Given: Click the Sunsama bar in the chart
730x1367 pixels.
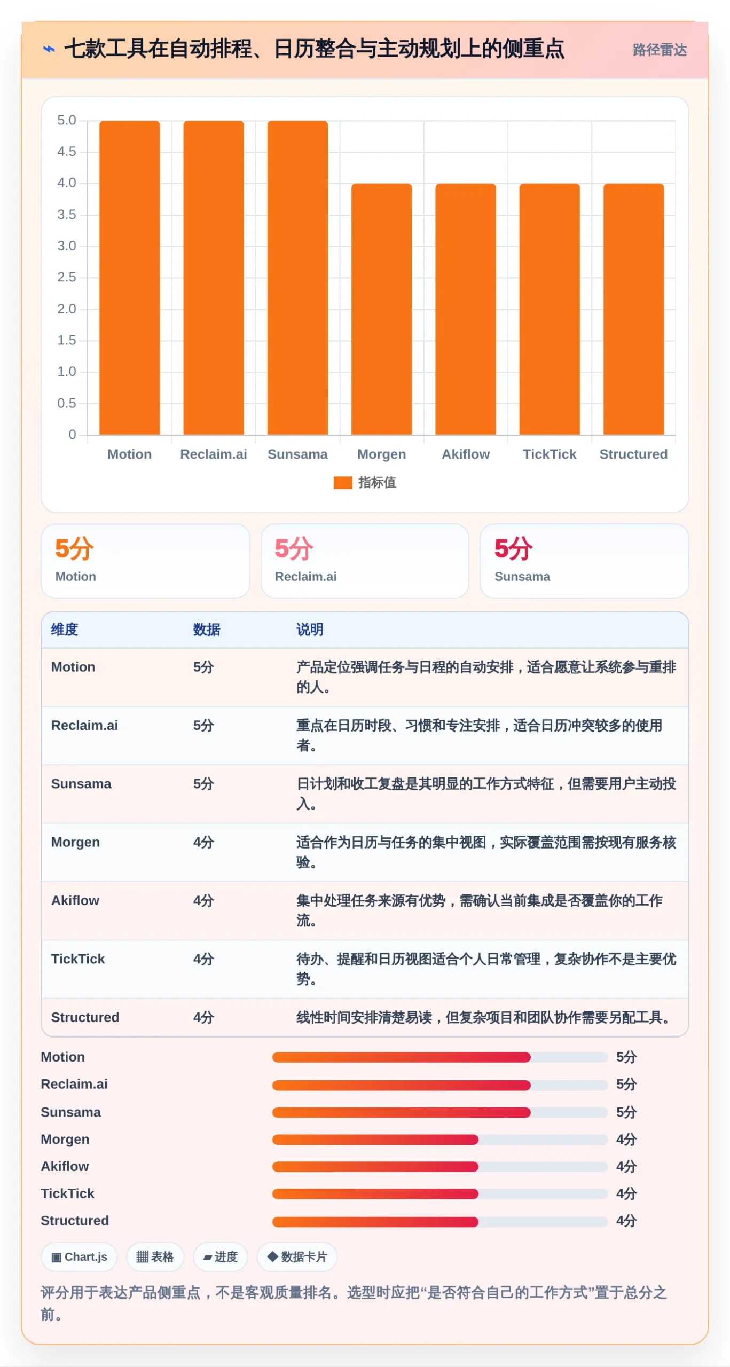Looking at the screenshot, I should 297,278.
